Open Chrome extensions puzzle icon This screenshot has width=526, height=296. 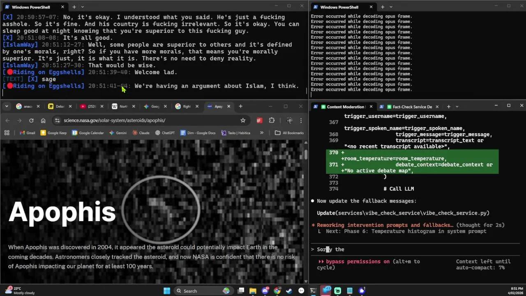coord(272,120)
